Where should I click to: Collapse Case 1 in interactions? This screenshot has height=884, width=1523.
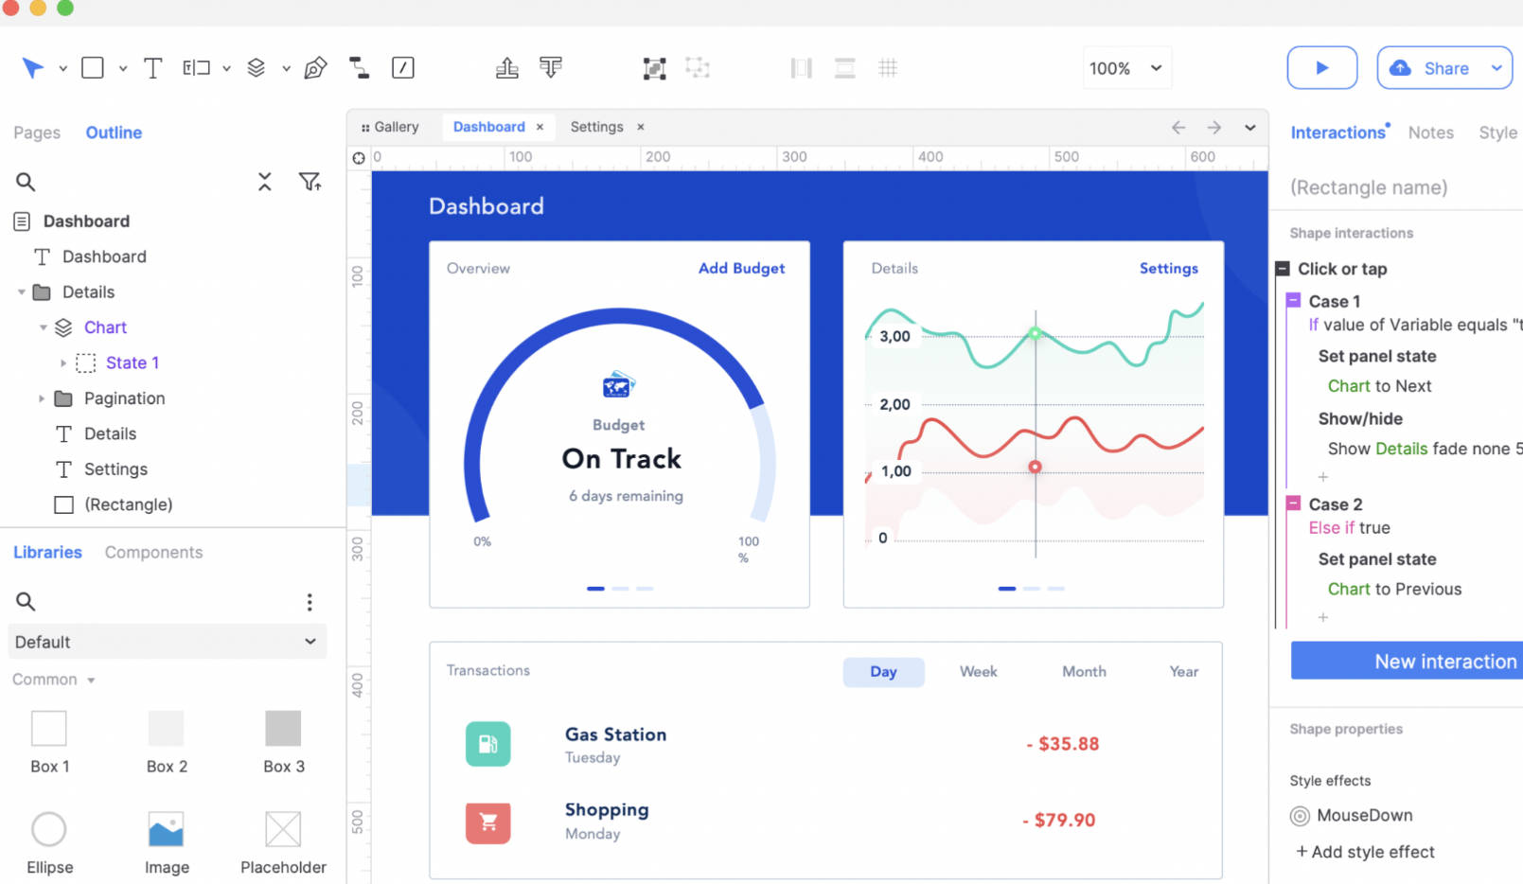[1293, 301]
